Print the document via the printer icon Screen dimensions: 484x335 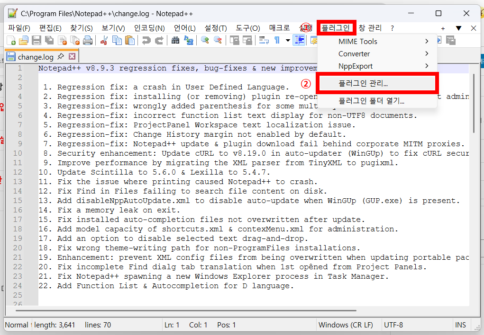click(x=88, y=40)
